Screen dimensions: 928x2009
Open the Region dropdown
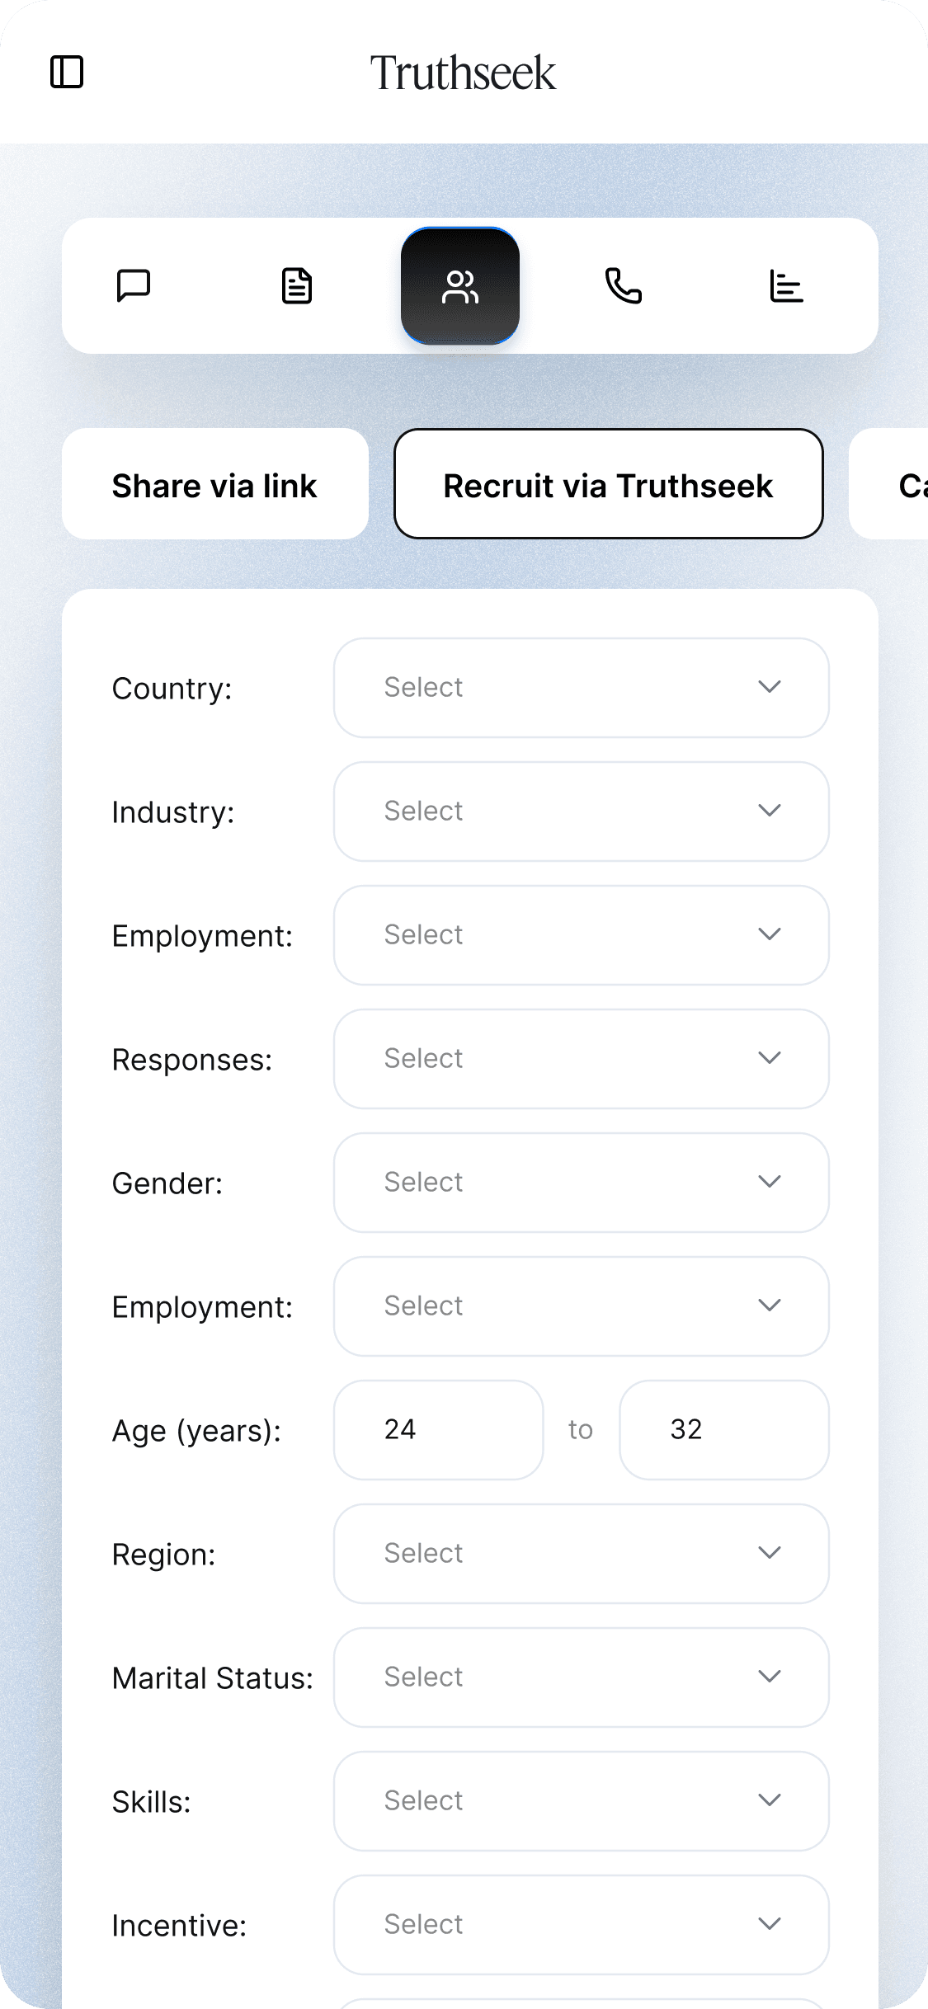(x=580, y=1553)
